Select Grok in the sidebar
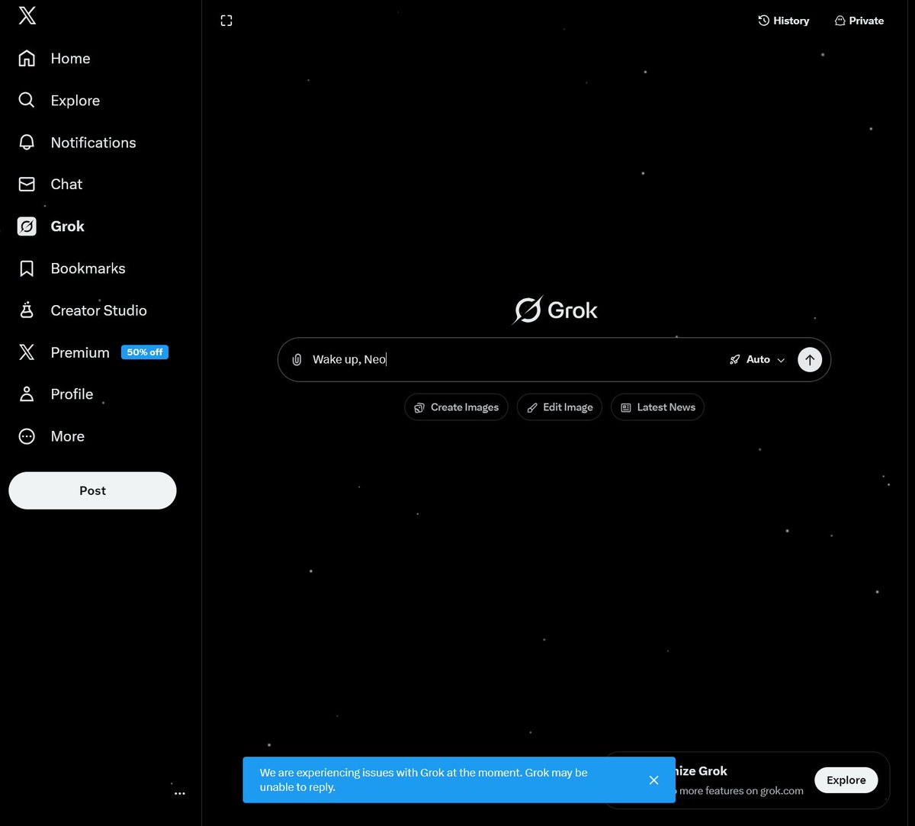Viewport: 915px width, 826px height. 50,227
